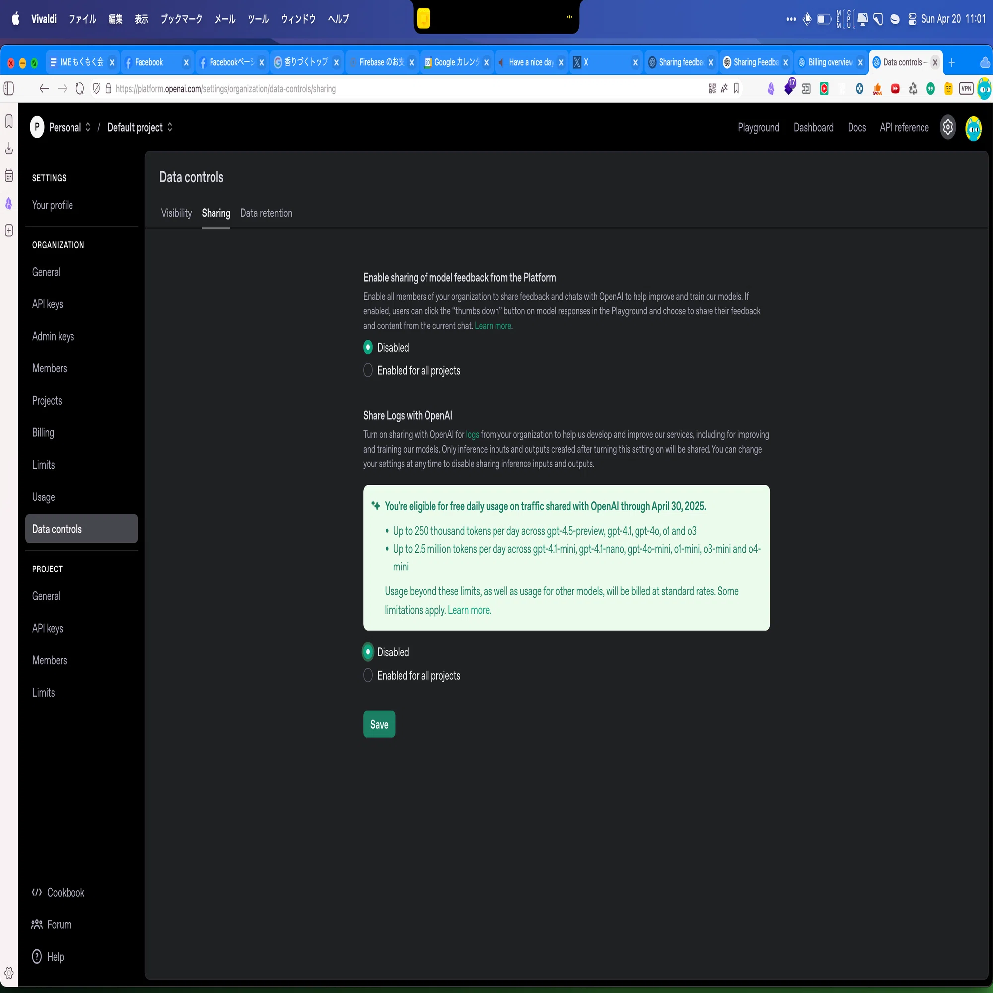Viewport: 993px width, 993px height.
Task: Open Forum link in sidebar
Action: coord(52,924)
